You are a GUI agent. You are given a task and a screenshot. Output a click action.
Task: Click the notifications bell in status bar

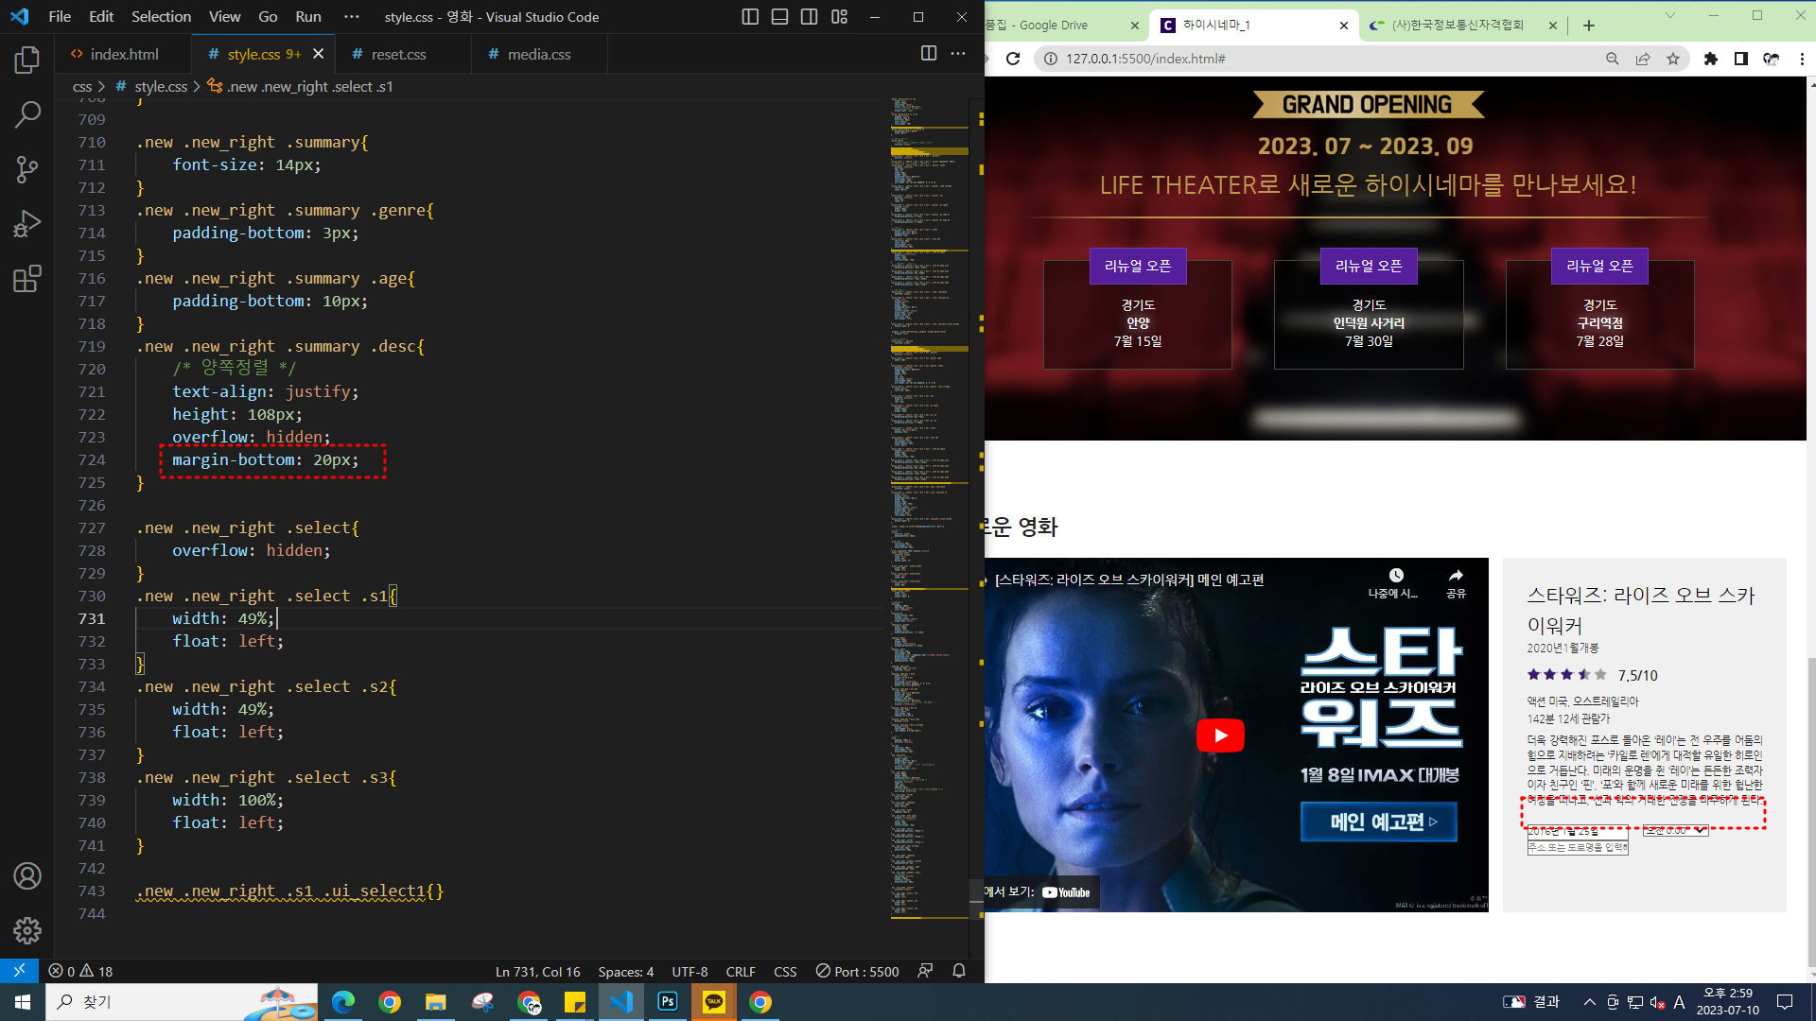tap(959, 971)
